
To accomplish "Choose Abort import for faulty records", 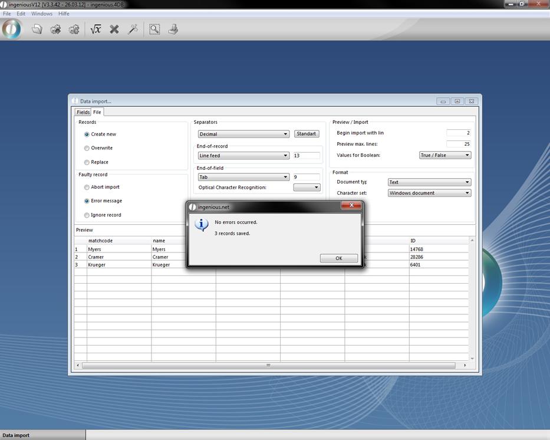I will tap(87, 188).
